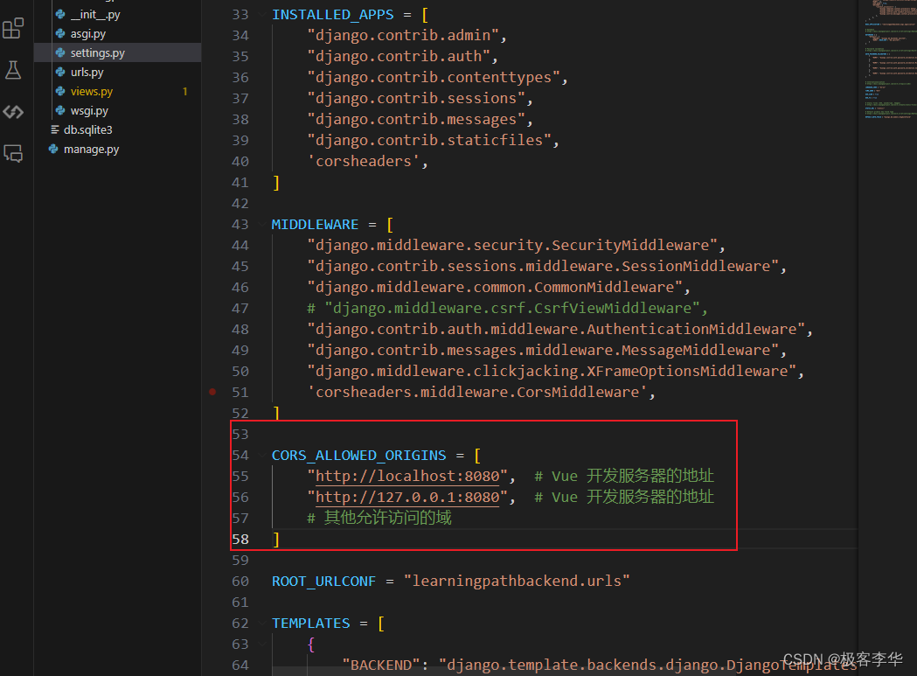Collapse the MIDDLEWARE list fold arrow
The image size is (917, 676).
[261, 224]
